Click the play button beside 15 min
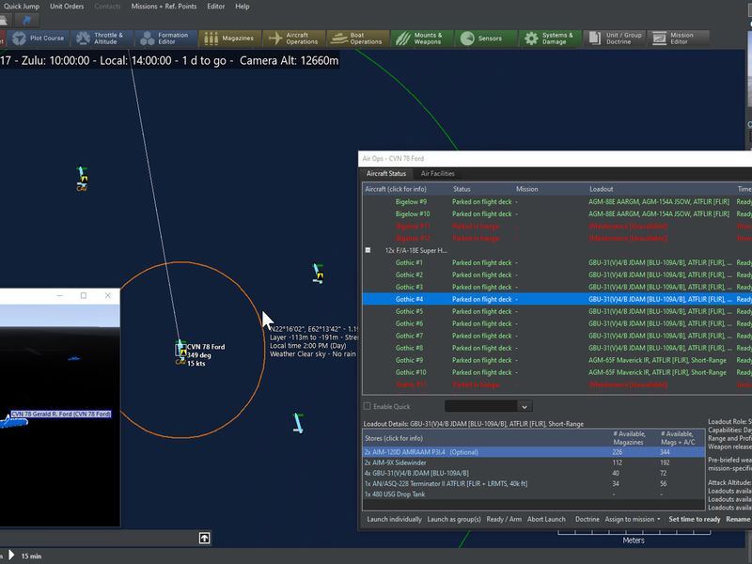Image resolution: width=752 pixels, height=564 pixels. coord(11,556)
